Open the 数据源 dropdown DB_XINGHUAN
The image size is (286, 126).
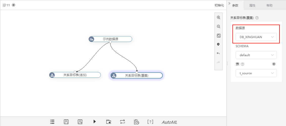256,37
